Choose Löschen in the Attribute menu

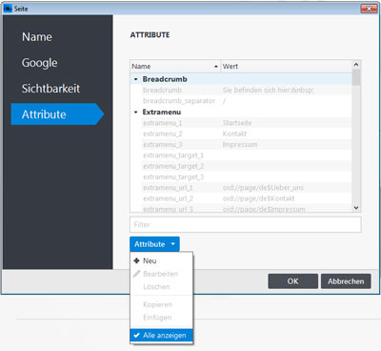point(161,287)
